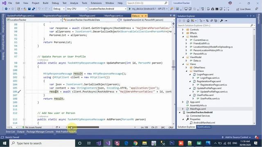This screenshot has height=147, width=262.
Task: Click the Windows Start button
Action: coord(5,143)
